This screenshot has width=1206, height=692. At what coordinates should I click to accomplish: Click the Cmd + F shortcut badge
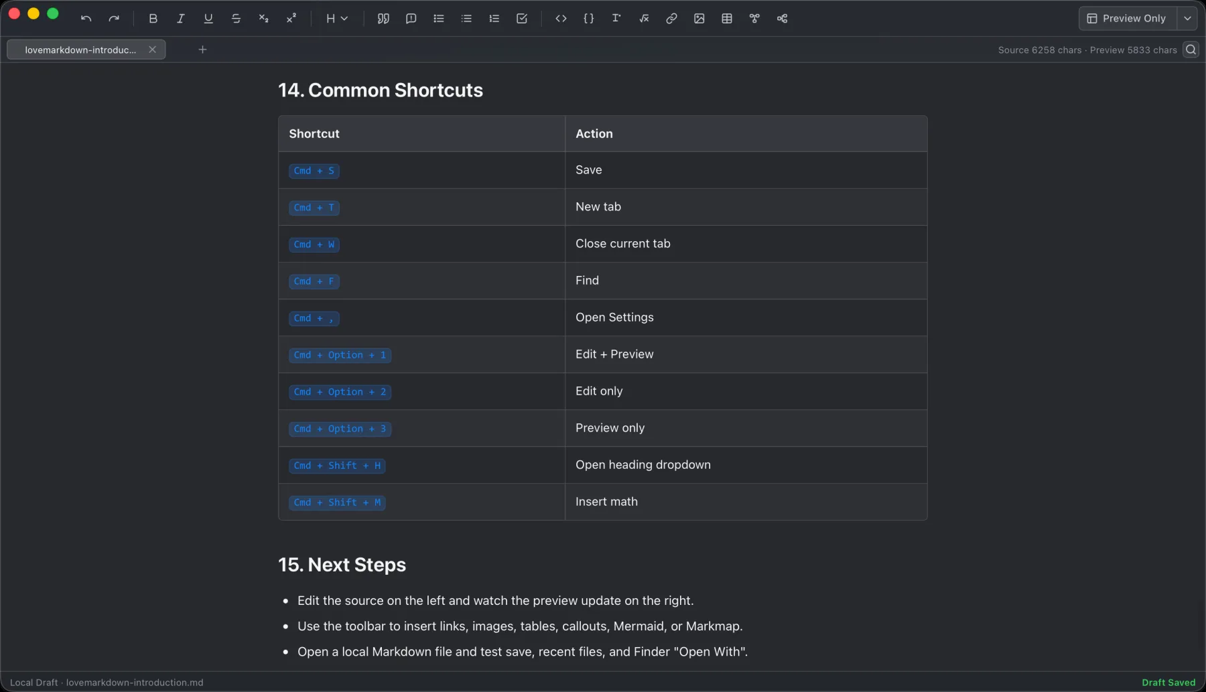tap(314, 281)
